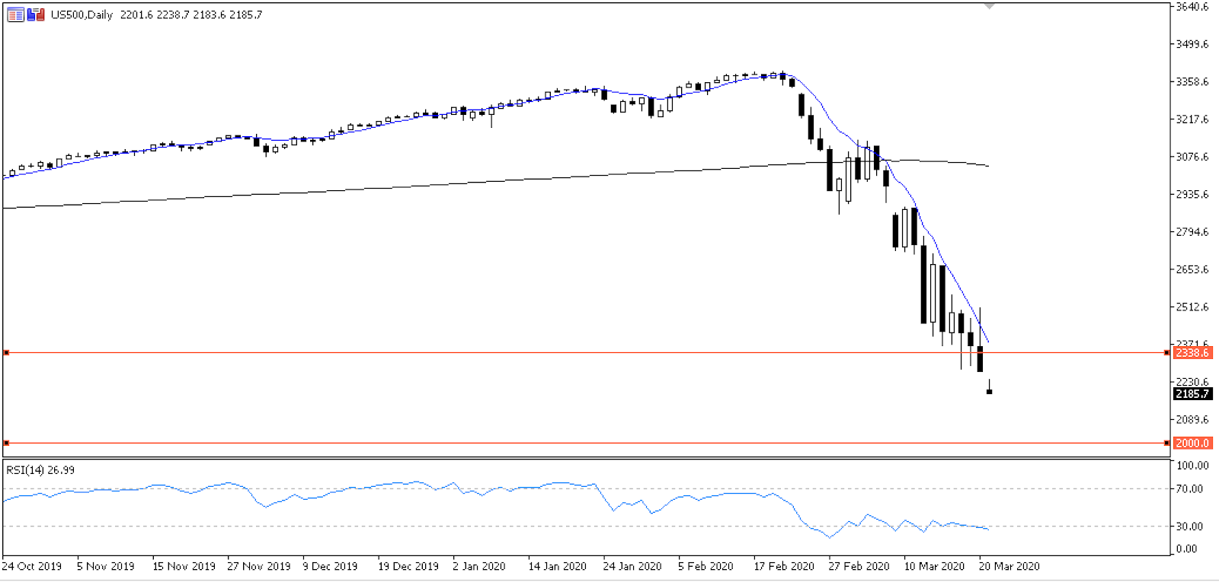Screen dimensions: 1219x582
Task: Click the 2089.6 price scale value
Action: 1192,420
